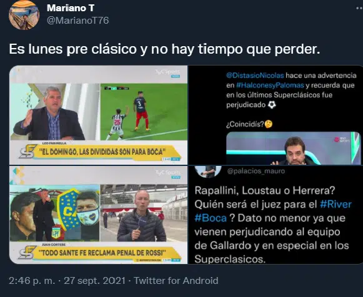
Task: Click the #HalconesyPalomas hashtag
Action: pos(270,85)
